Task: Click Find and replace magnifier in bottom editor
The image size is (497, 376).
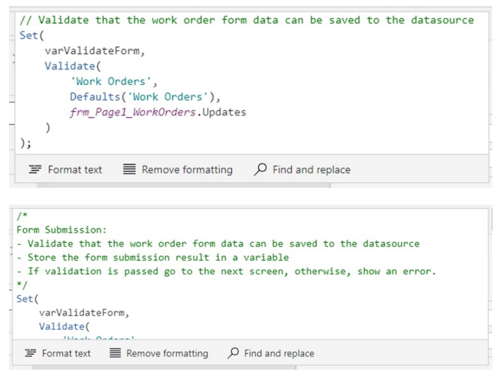Action: point(232,353)
